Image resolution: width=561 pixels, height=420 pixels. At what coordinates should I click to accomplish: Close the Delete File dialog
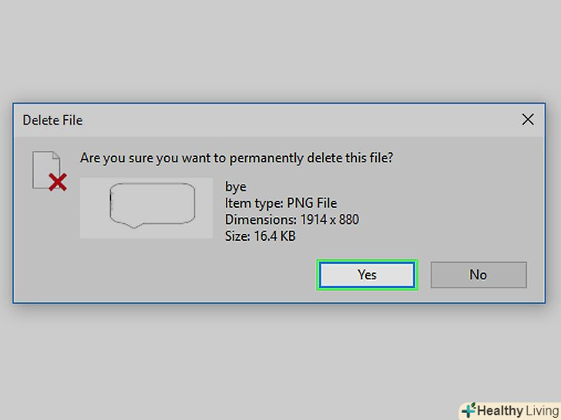tap(528, 119)
